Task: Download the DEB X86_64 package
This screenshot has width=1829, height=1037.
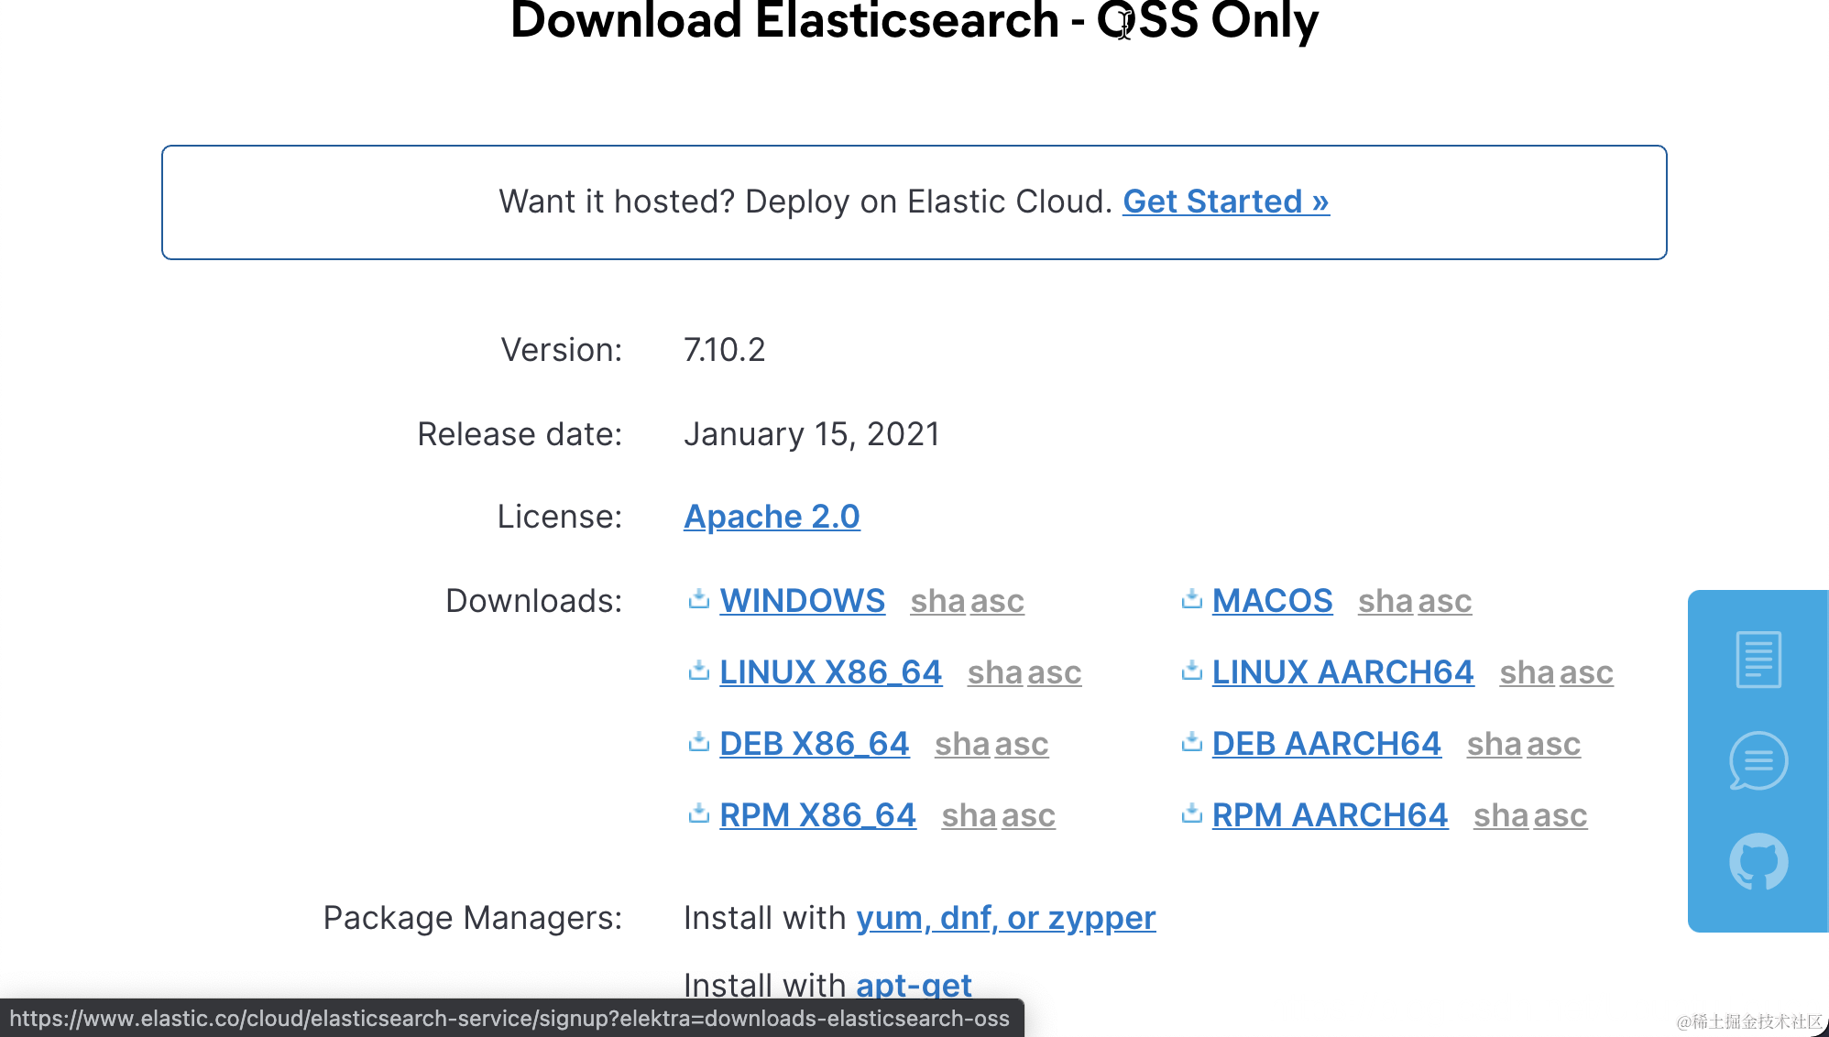Action: point(814,744)
